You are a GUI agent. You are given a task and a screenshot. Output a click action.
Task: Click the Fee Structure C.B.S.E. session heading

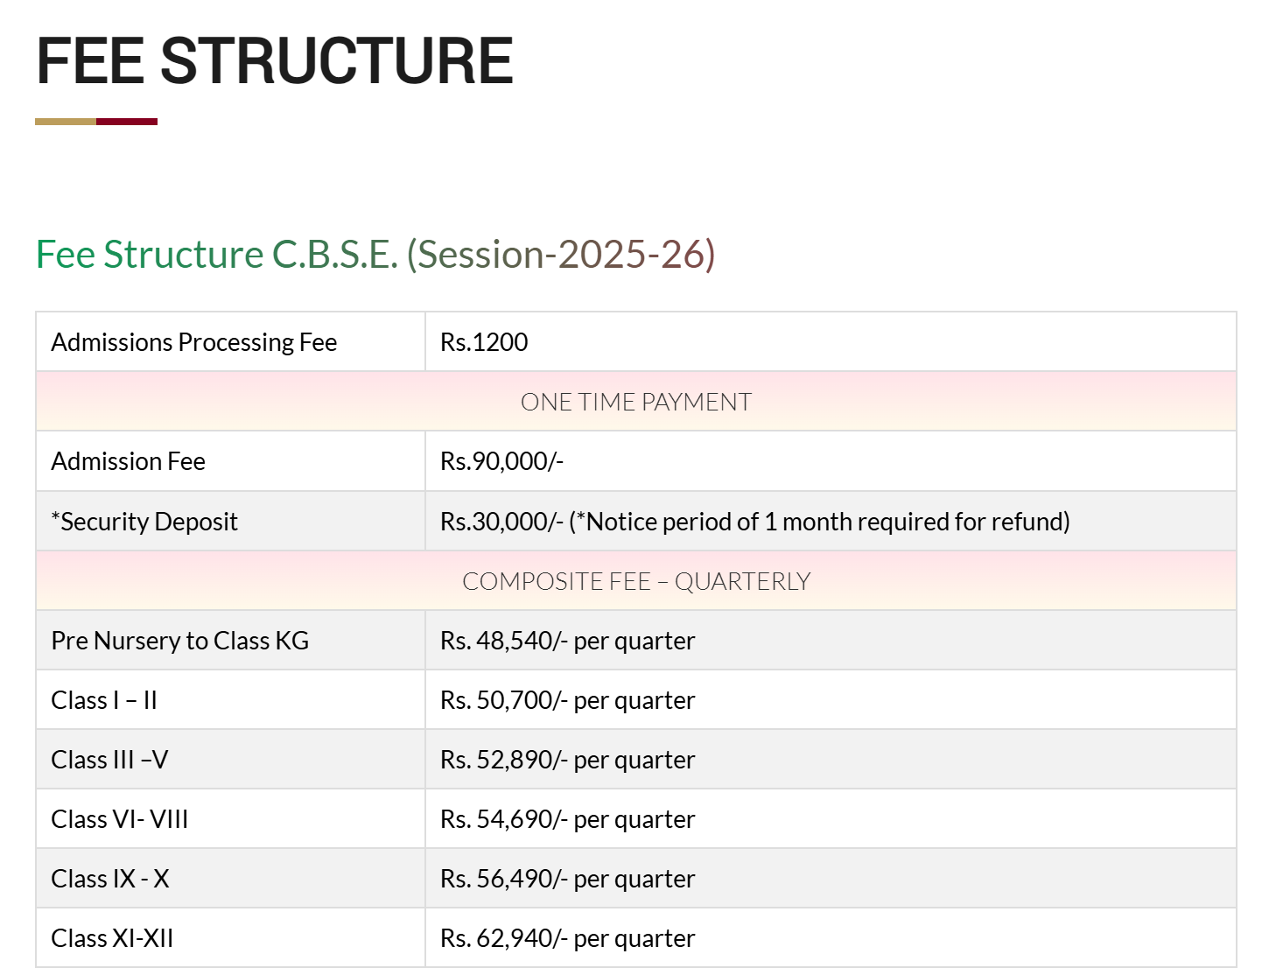click(x=375, y=255)
